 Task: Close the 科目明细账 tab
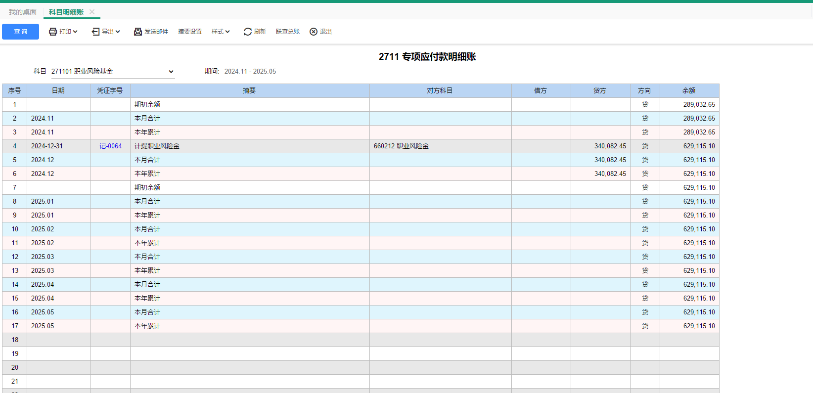(92, 12)
